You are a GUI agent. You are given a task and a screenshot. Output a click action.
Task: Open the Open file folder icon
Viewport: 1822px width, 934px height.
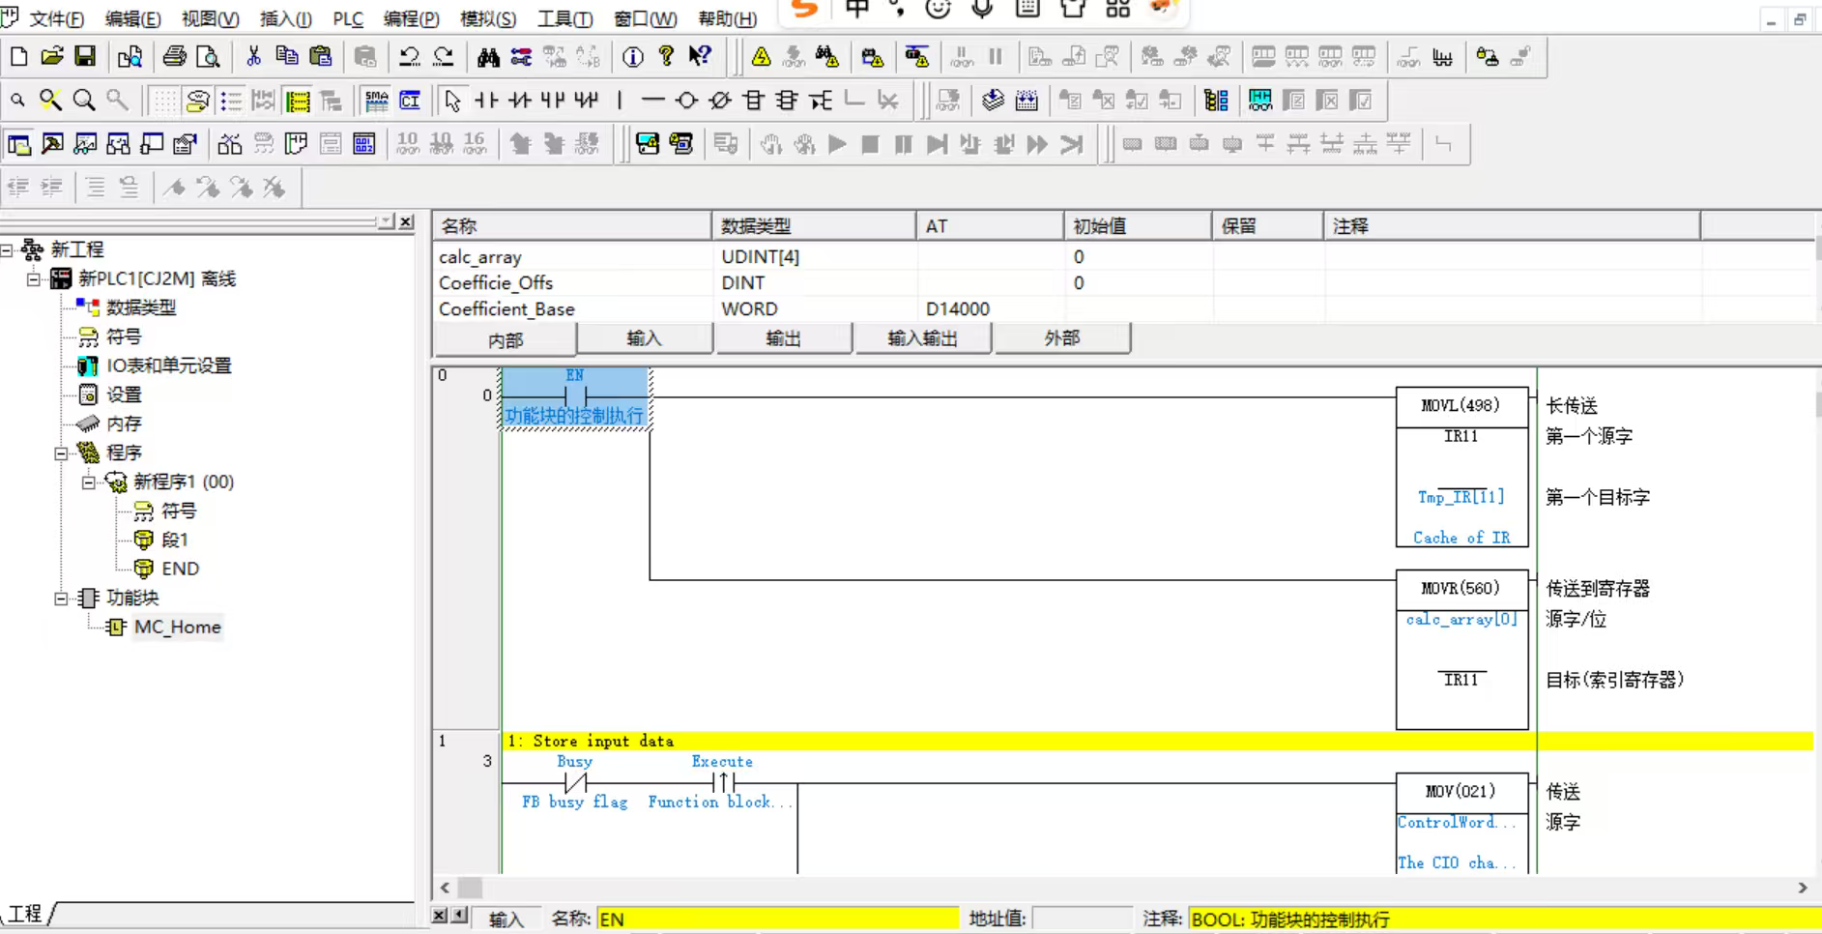click(52, 57)
